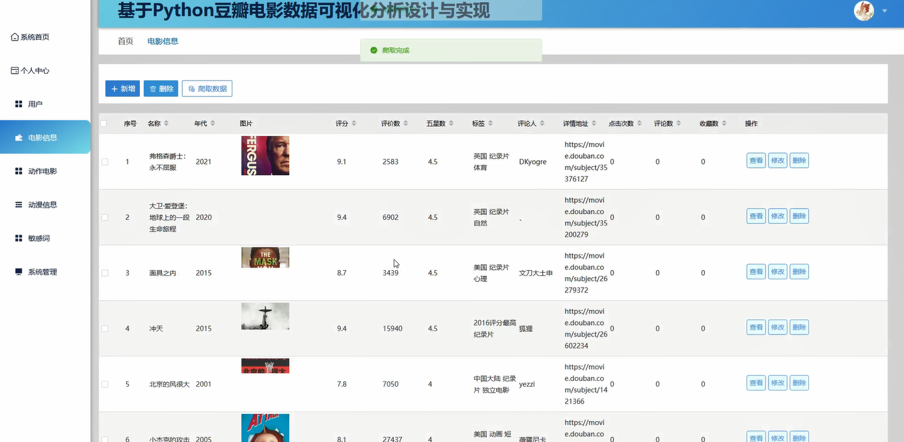Sort by 点击次数 column arrows
Viewport: 904px width, 442px height.
pos(640,124)
